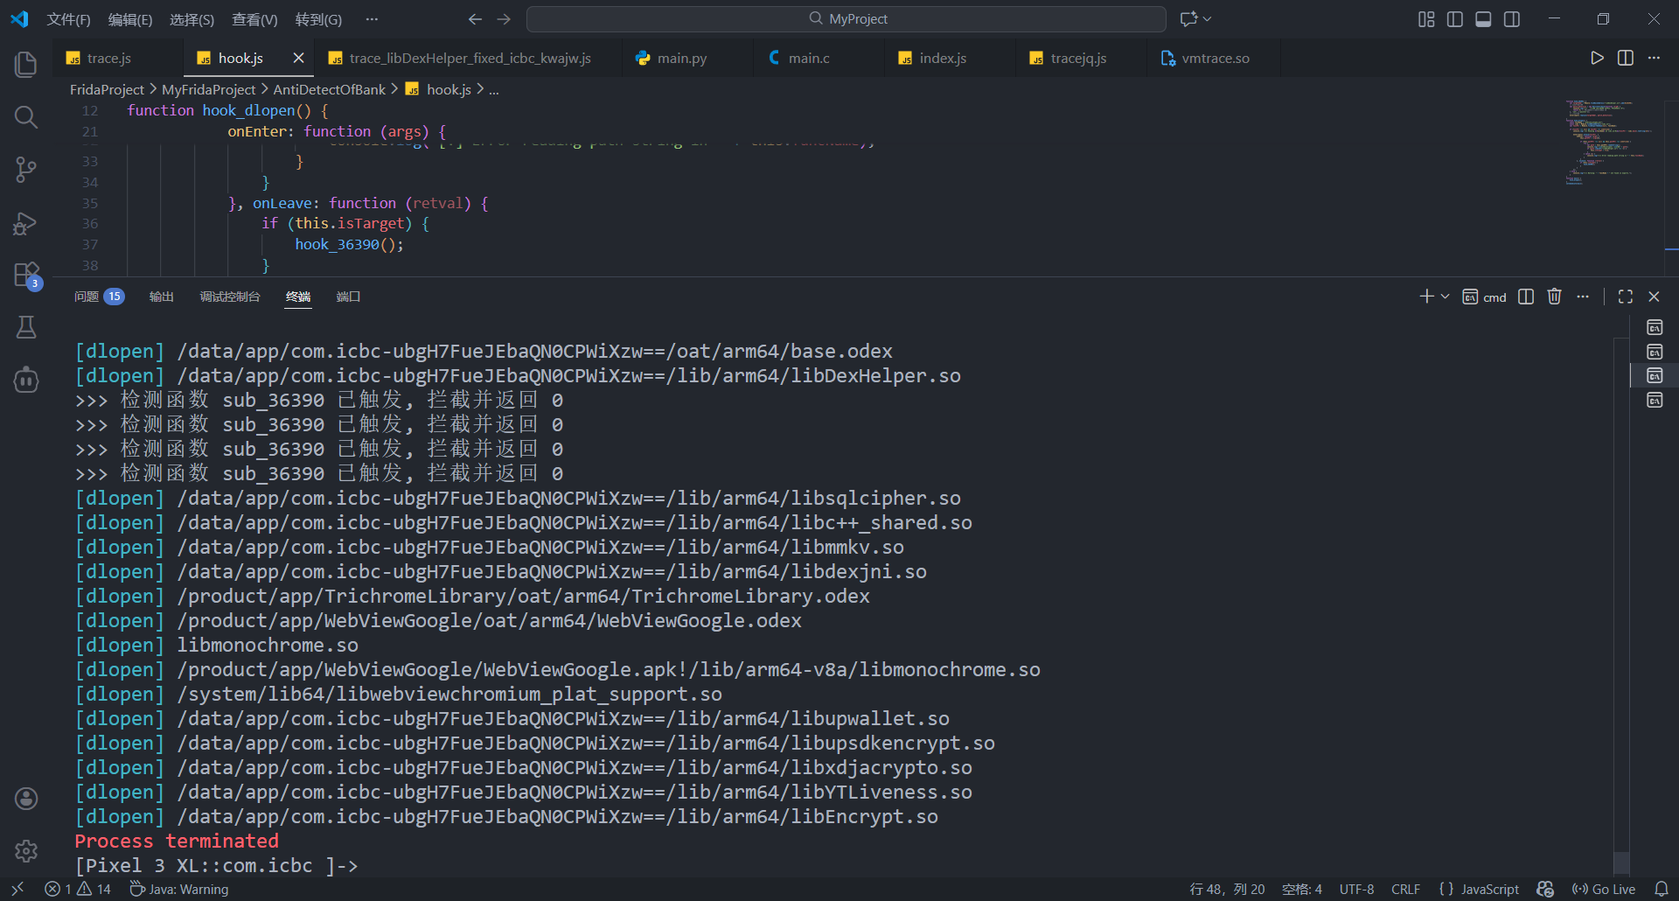
Task: Create a new terminal with plus icon
Action: [x=1426, y=297]
